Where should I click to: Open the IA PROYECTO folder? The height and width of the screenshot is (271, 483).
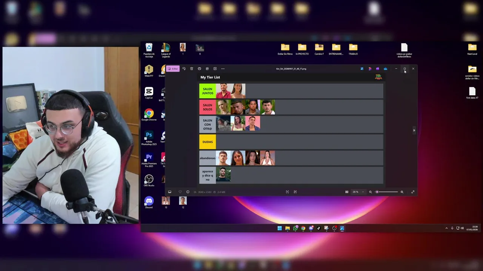pyautogui.click(x=302, y=49)
